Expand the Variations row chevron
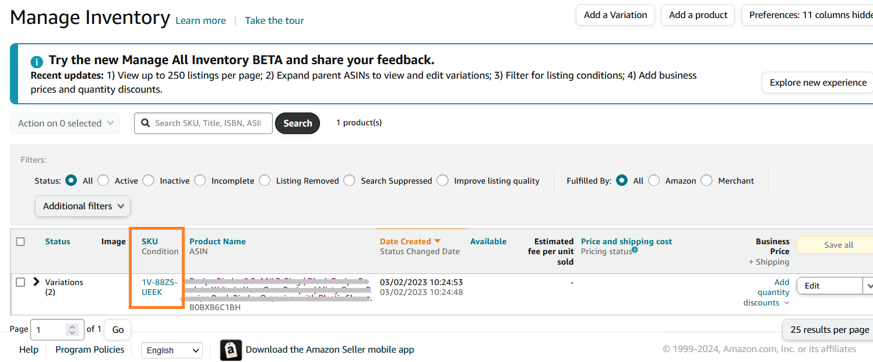 [37, 282]
